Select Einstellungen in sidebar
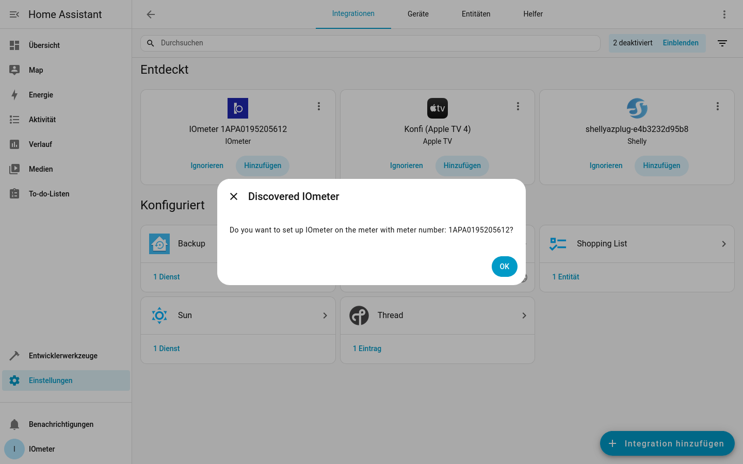 (66, 380)
